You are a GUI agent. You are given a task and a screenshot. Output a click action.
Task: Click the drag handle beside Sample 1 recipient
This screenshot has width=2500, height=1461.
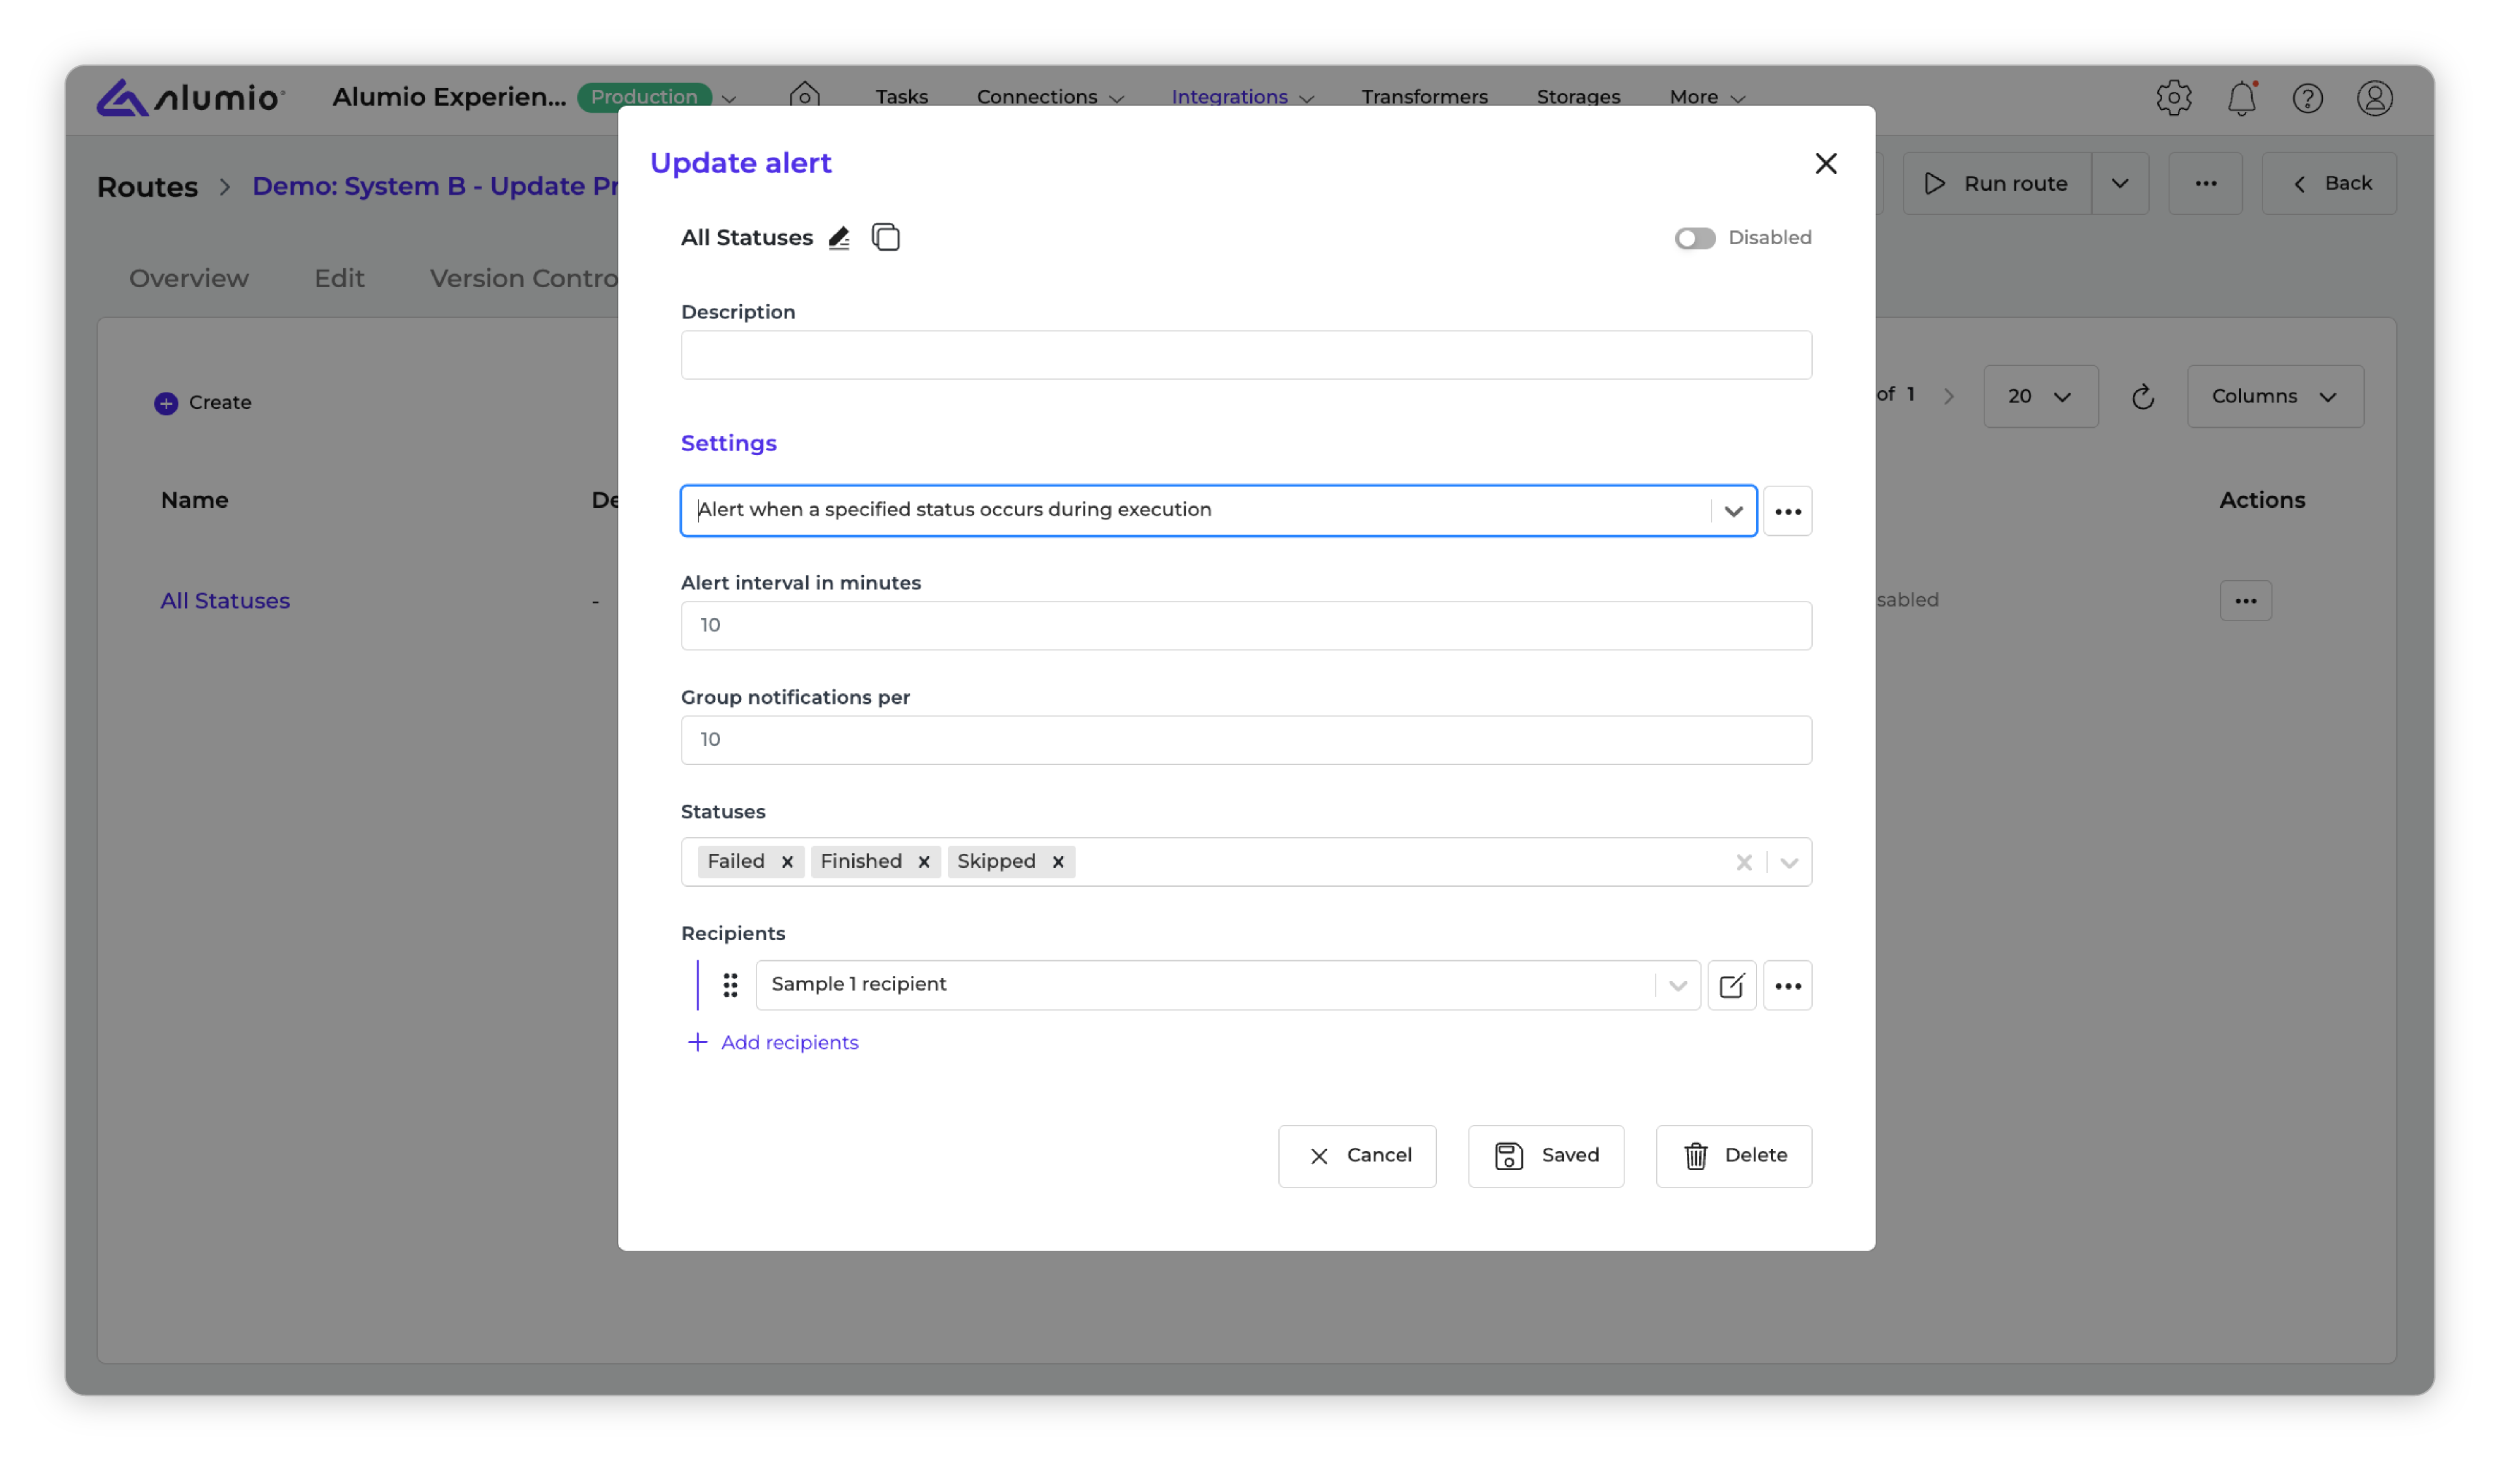pos(730,985)
